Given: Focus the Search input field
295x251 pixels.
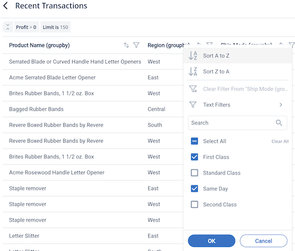Looking at the screenshot, I should (x=238, y=123).
